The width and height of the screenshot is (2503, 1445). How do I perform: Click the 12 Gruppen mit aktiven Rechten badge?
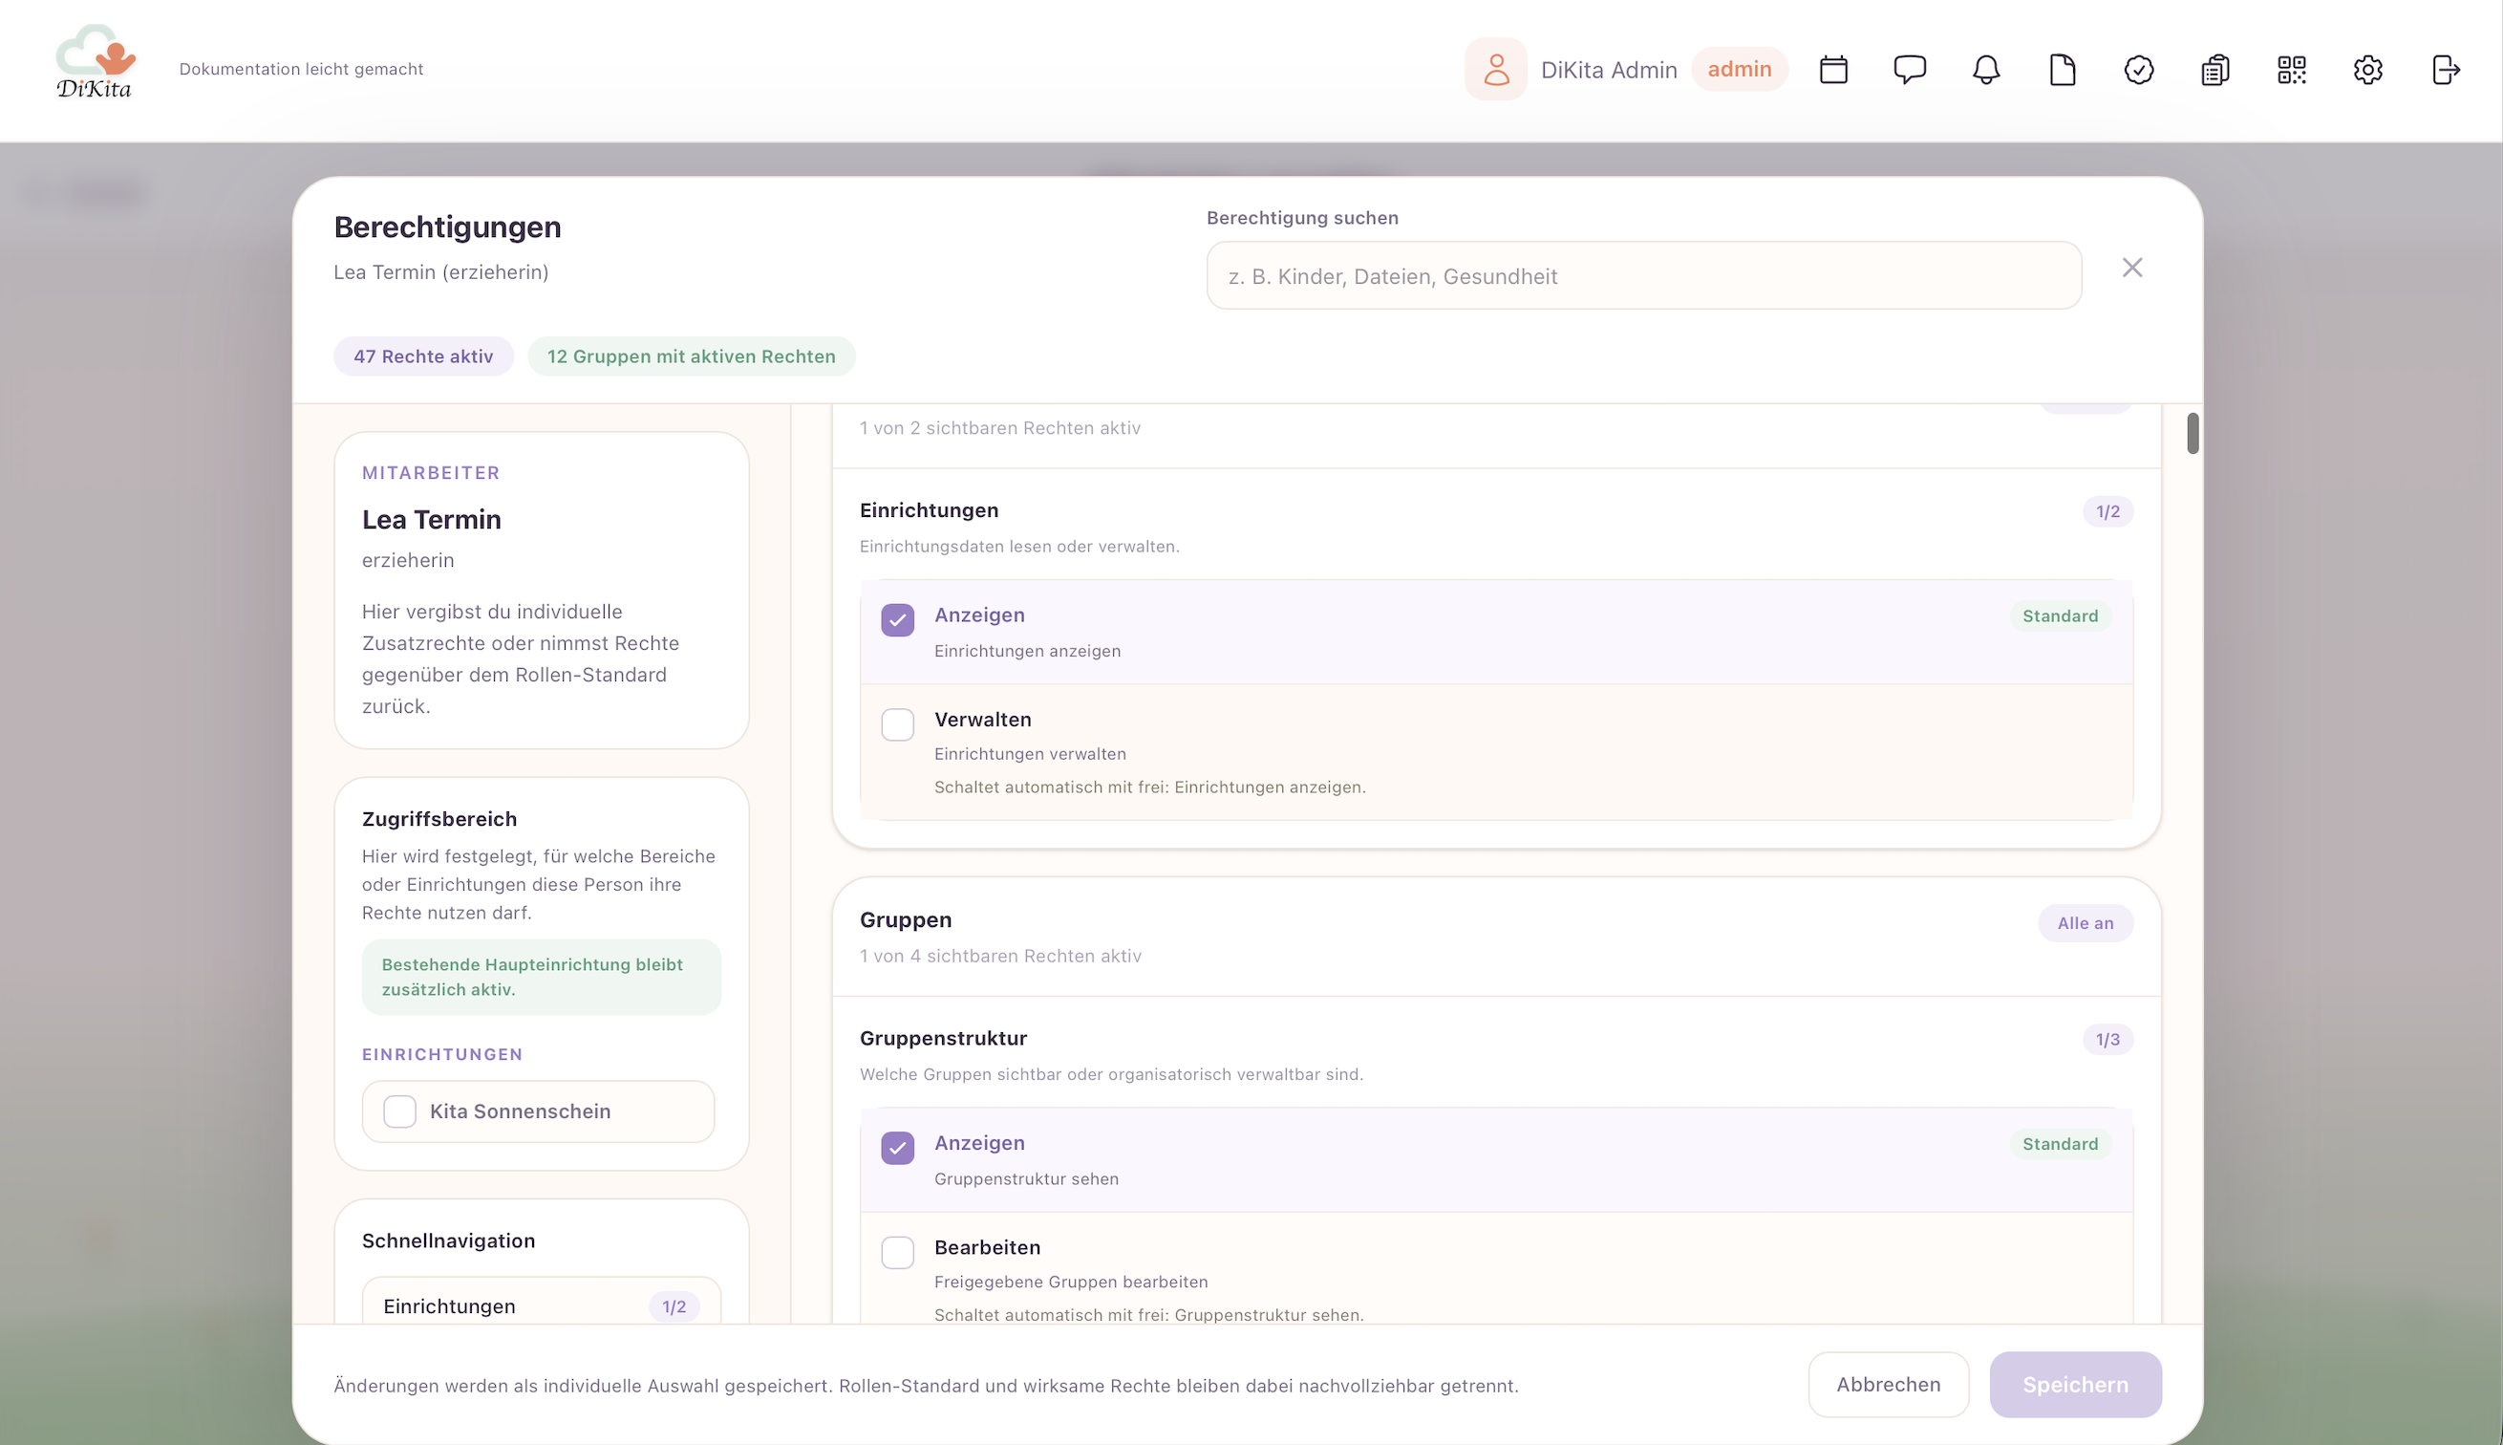point(692,356)
